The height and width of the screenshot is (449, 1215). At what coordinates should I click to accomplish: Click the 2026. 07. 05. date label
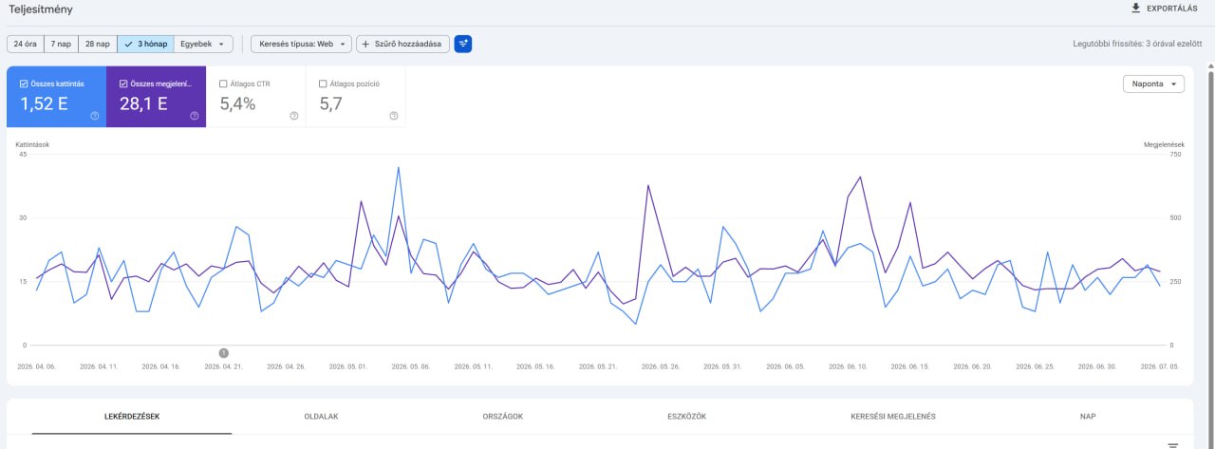[x=1160, y=365]
